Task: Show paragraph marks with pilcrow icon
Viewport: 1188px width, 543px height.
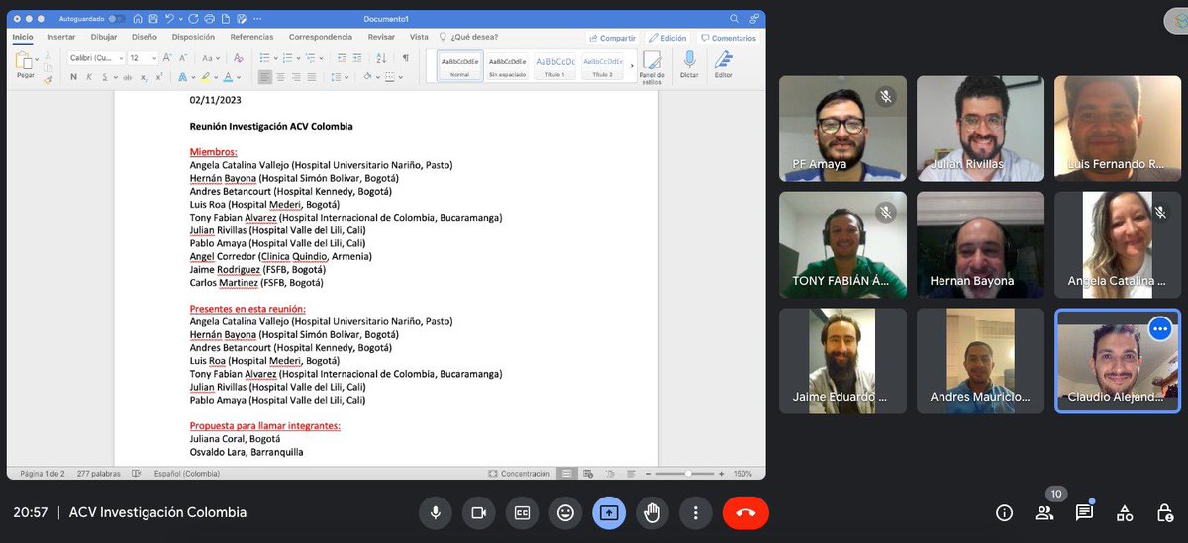Action: point(405,58)
